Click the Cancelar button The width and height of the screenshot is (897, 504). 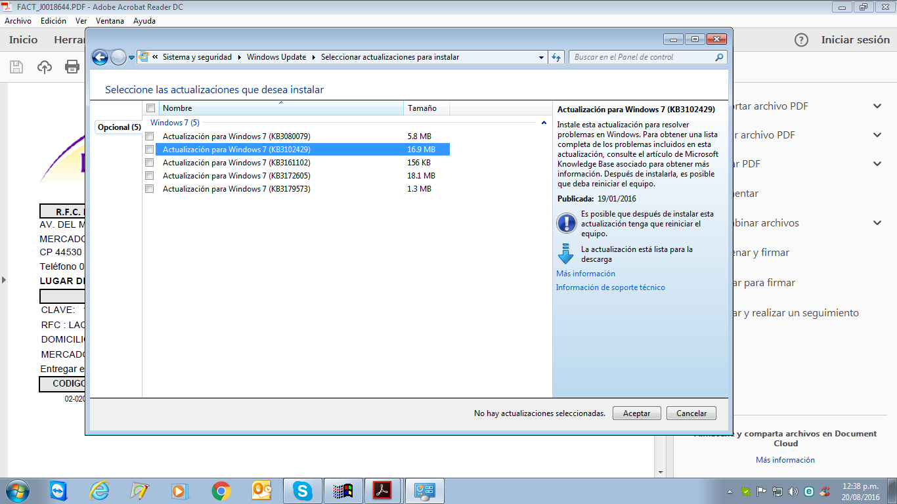[691, 413]
